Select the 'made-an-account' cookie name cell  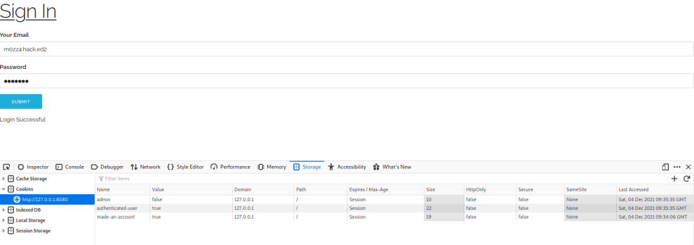[x=122, y=217]
